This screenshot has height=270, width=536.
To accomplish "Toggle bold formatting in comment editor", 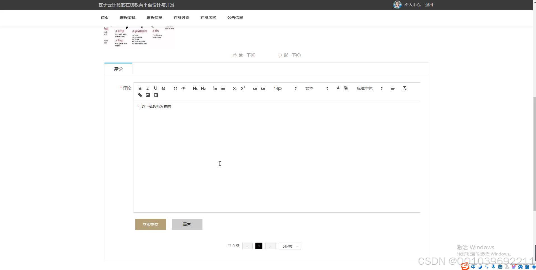I will click(x=140, y=88).
